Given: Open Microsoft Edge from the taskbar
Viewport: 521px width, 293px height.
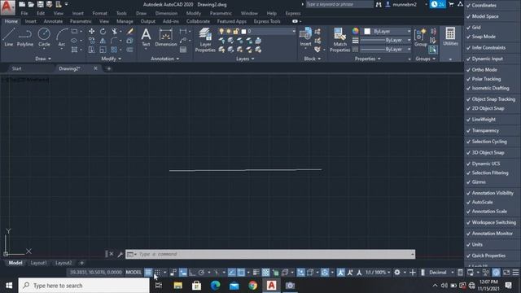Looking at the screenshot, I should pyautogui.click(x=215, y=286).
